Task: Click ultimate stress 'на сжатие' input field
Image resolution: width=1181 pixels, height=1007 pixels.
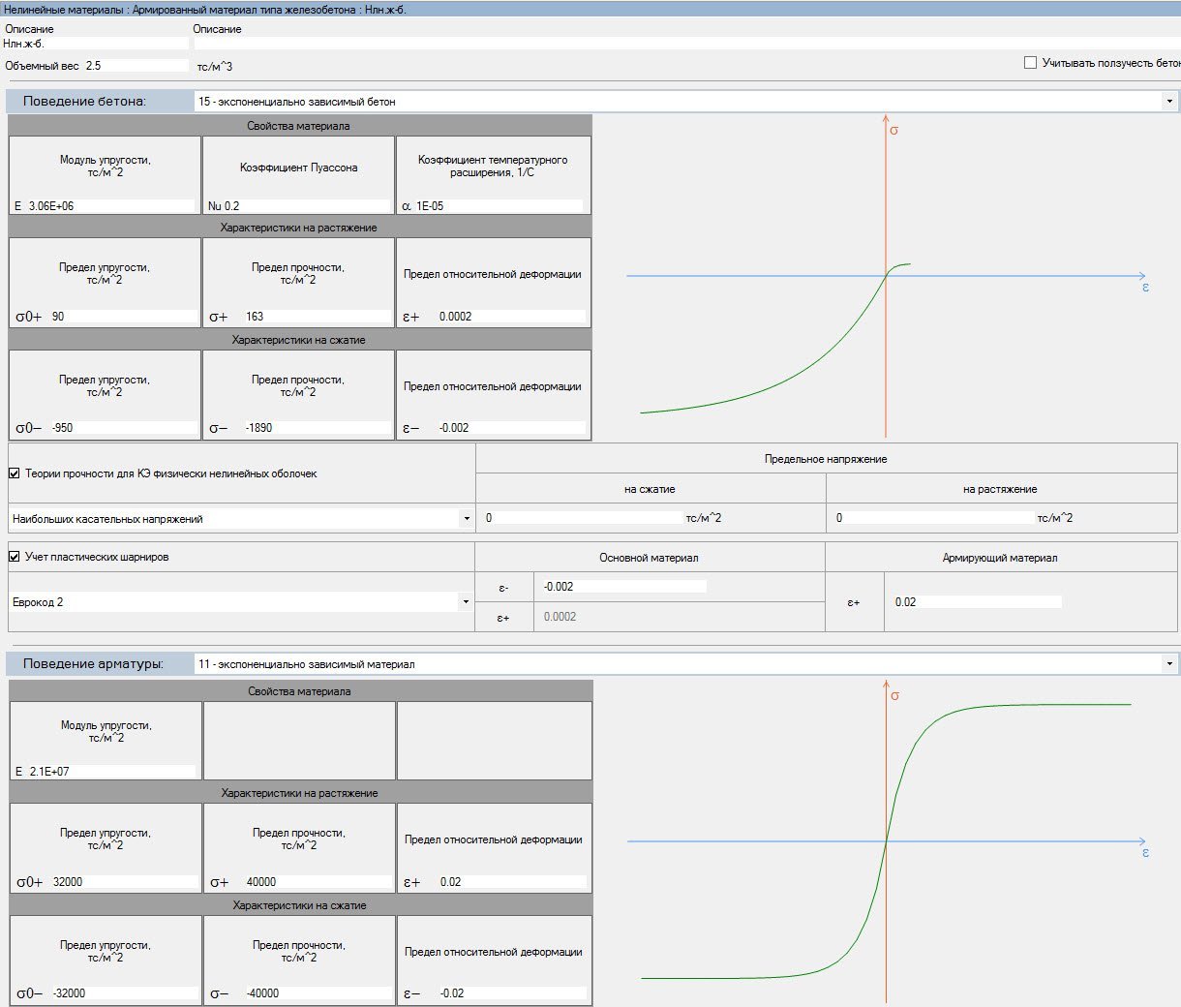Action: coord(587,518)
